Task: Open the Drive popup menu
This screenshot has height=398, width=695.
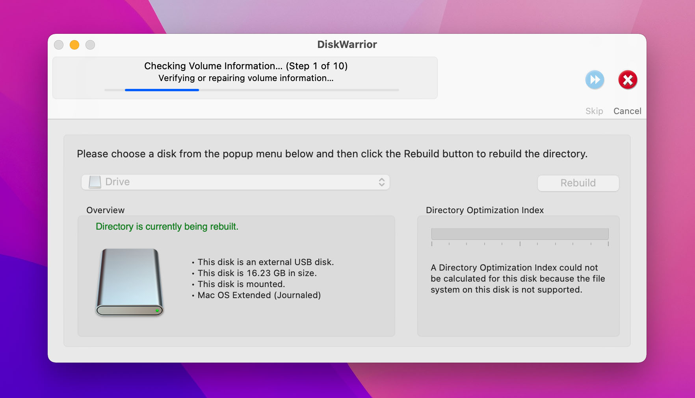Action: point(236,182)
